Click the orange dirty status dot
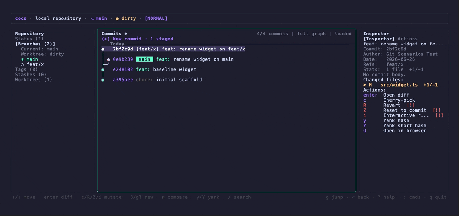 117,18
